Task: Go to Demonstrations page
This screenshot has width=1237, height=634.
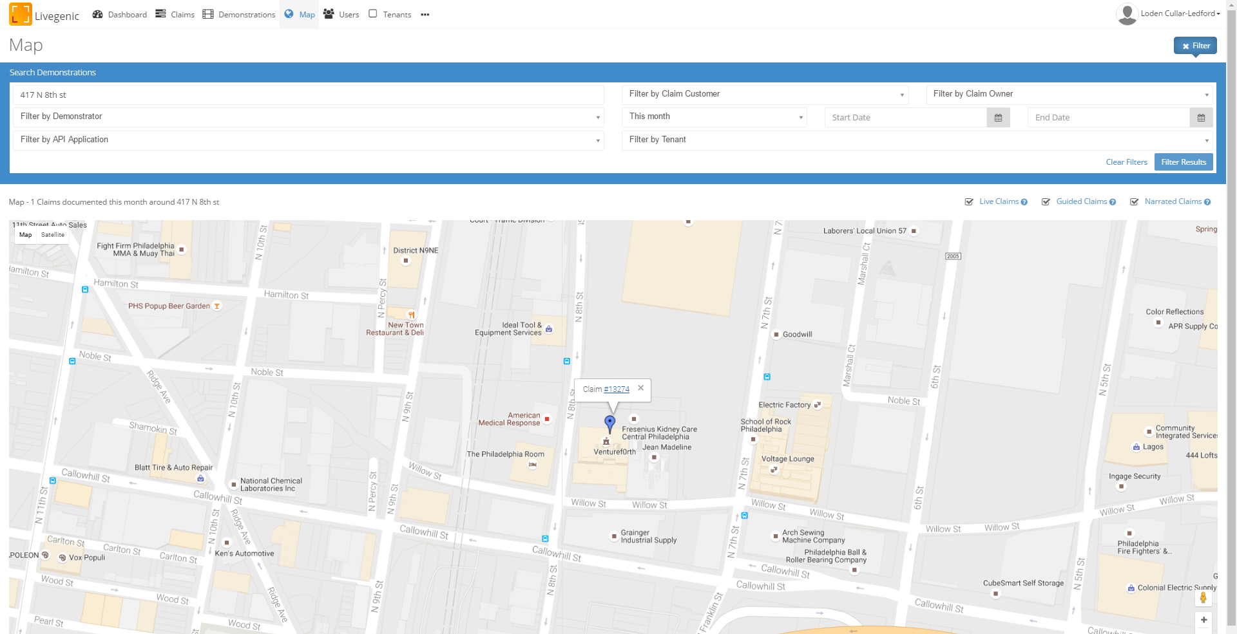Action: 239,14
